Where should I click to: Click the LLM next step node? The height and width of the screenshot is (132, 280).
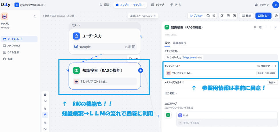point(227,116)
